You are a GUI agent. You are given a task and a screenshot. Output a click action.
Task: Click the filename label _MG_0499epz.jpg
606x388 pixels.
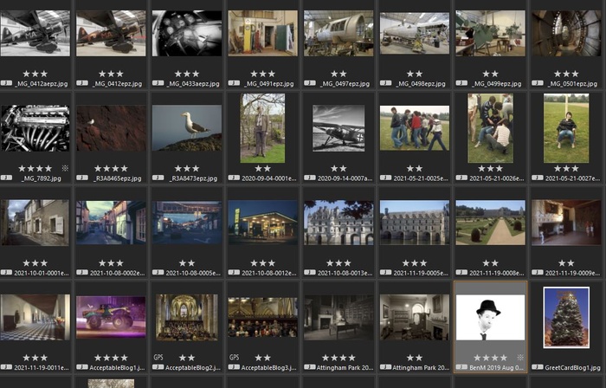(x=497, y=83)
